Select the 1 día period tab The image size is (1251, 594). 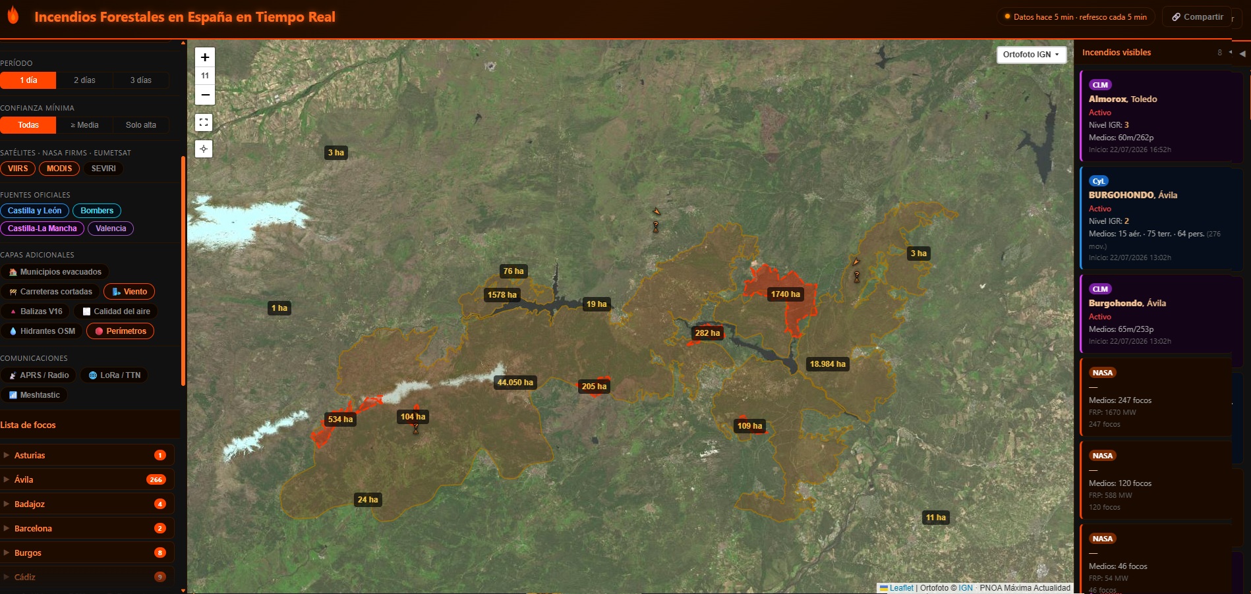tap(28, 80)
